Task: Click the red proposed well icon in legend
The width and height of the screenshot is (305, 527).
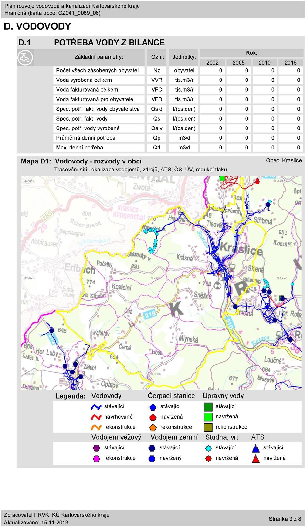Action: (208, 458)
